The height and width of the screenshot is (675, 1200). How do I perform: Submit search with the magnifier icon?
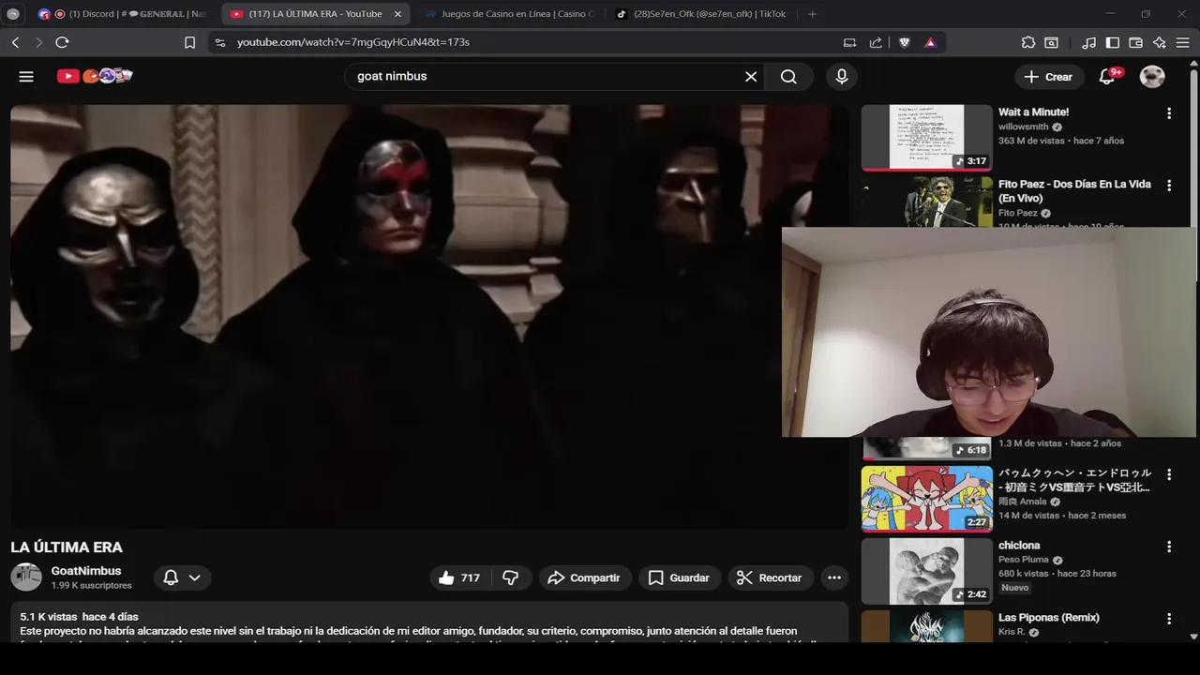click(788, 77)
